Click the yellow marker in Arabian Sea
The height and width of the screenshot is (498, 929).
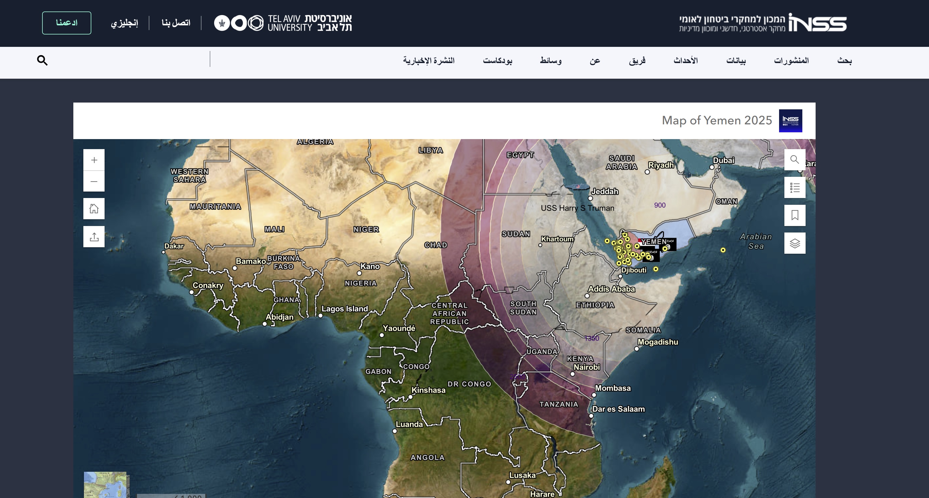tap(723, 250)
